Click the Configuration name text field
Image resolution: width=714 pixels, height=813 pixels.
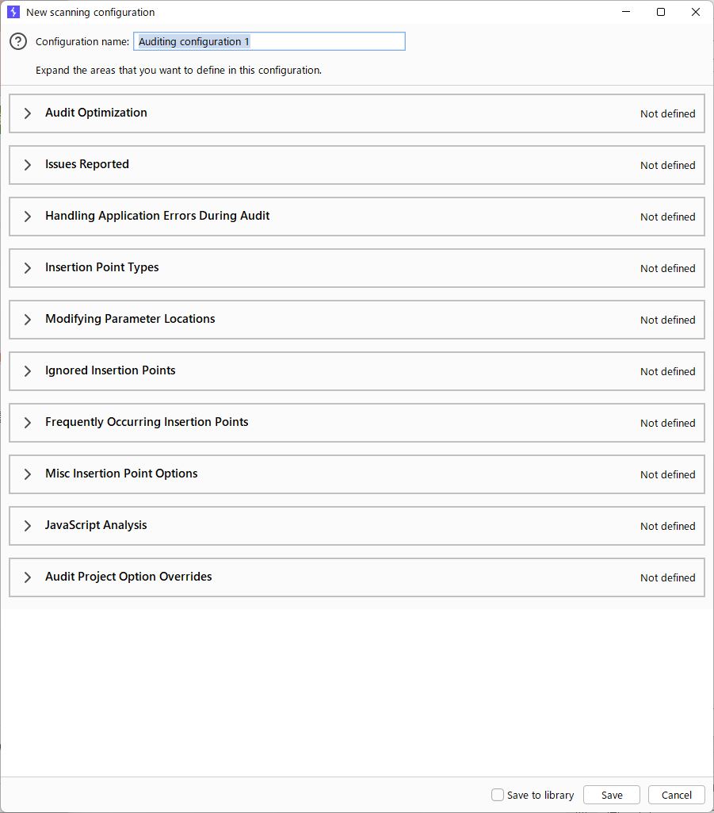tap(269, 41)
